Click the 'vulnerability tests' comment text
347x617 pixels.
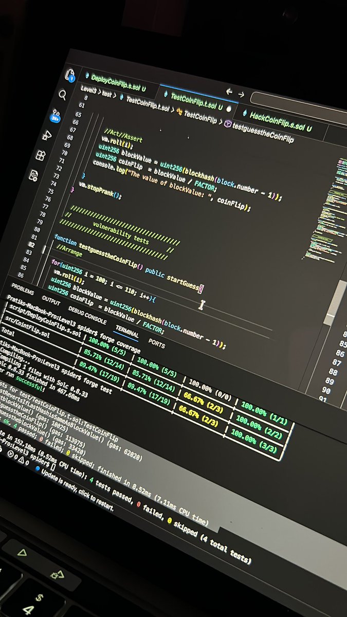click(121, 233)
